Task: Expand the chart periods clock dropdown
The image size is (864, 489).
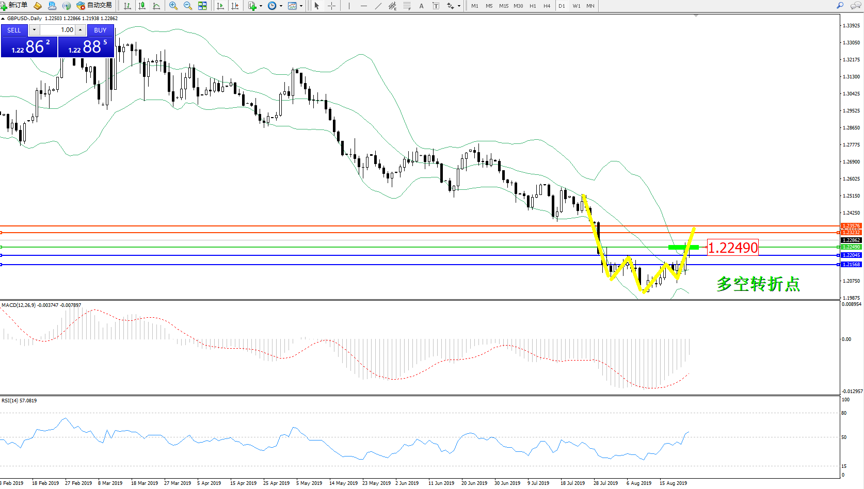Action: click(x=281, y=6)
